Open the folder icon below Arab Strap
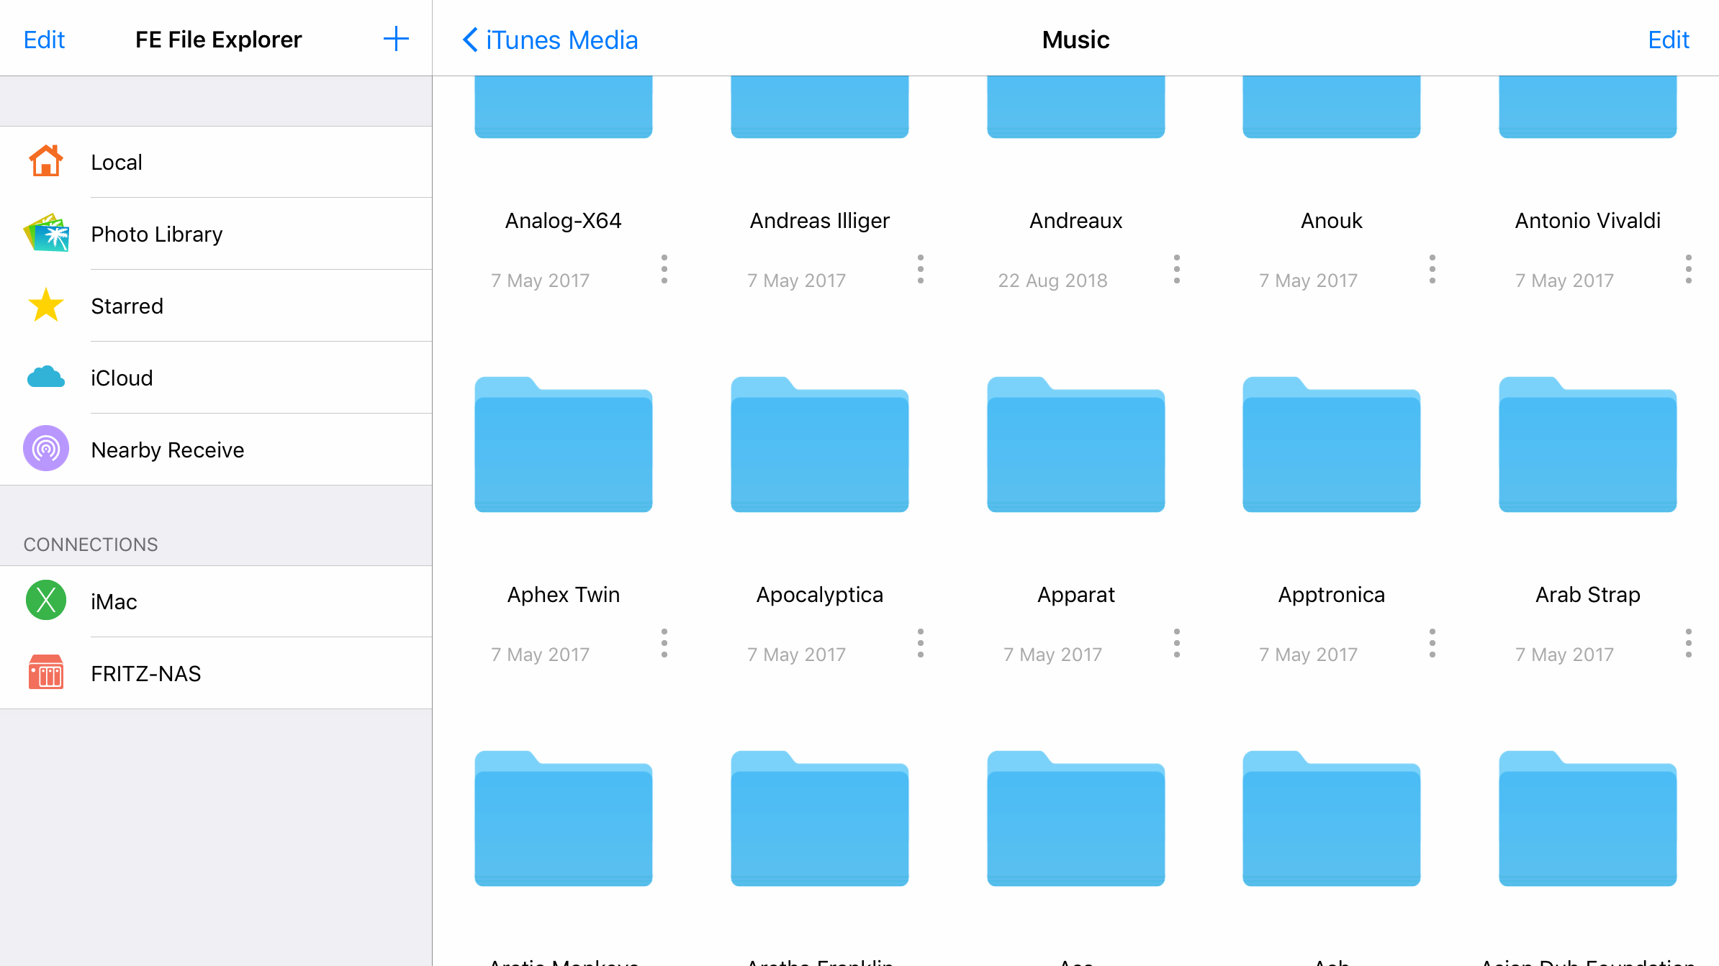This screenshot has width=1719, height=966. (x=1588, y=818)
